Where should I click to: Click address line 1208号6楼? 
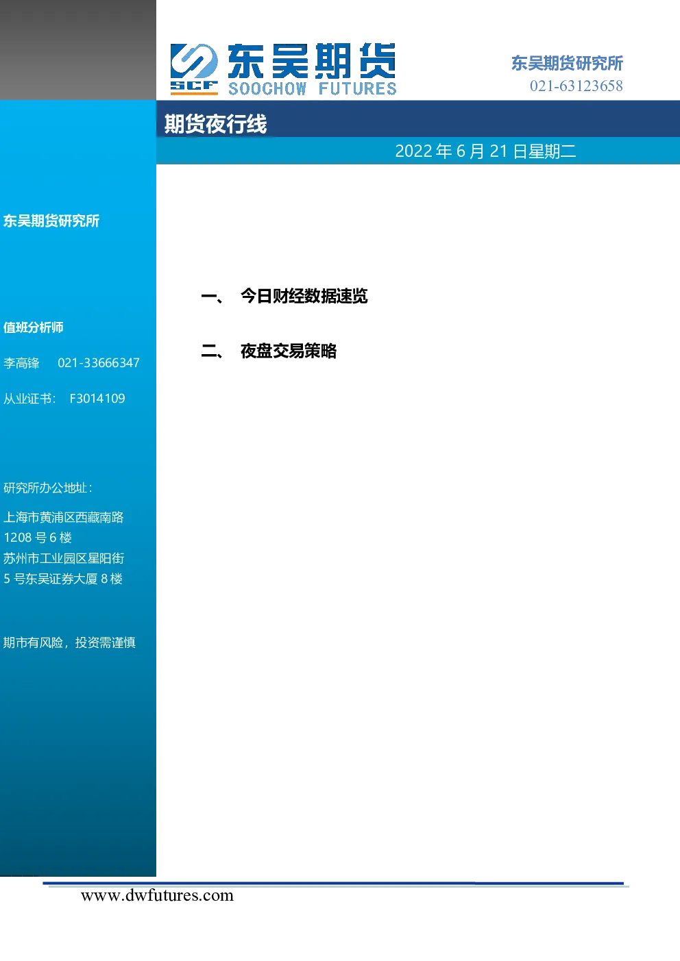pyautogui.click(x=38, y=538)
